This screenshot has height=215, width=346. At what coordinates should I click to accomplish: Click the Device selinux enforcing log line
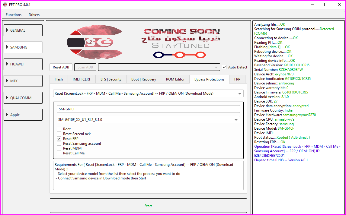pos(274,83)
